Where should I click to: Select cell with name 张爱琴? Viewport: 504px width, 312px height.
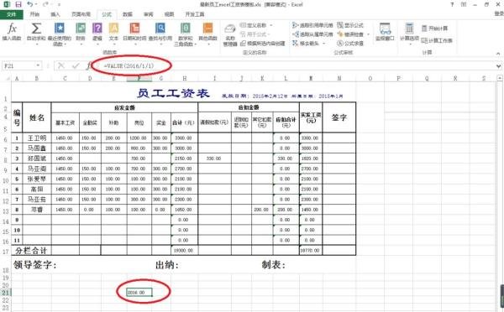coord(37,179)
